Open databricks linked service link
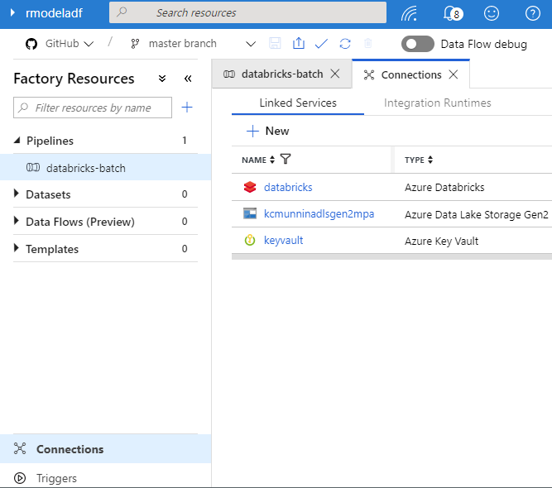 288,187
